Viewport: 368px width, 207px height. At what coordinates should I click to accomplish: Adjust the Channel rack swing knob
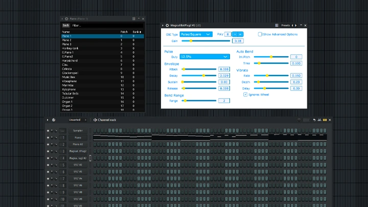pos(299,120)
